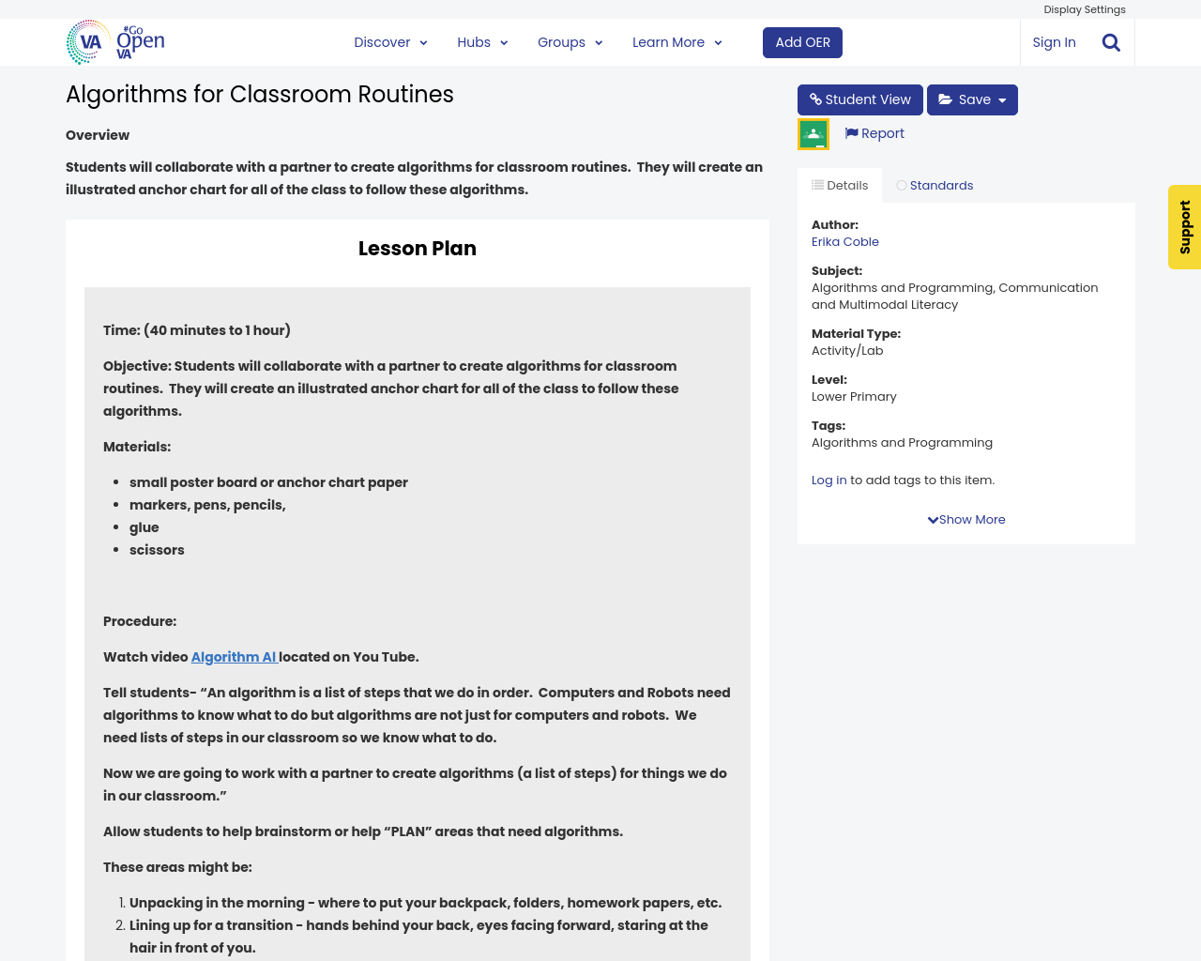
Task: Expand the Discover menu
Action: tap(390, 42)
